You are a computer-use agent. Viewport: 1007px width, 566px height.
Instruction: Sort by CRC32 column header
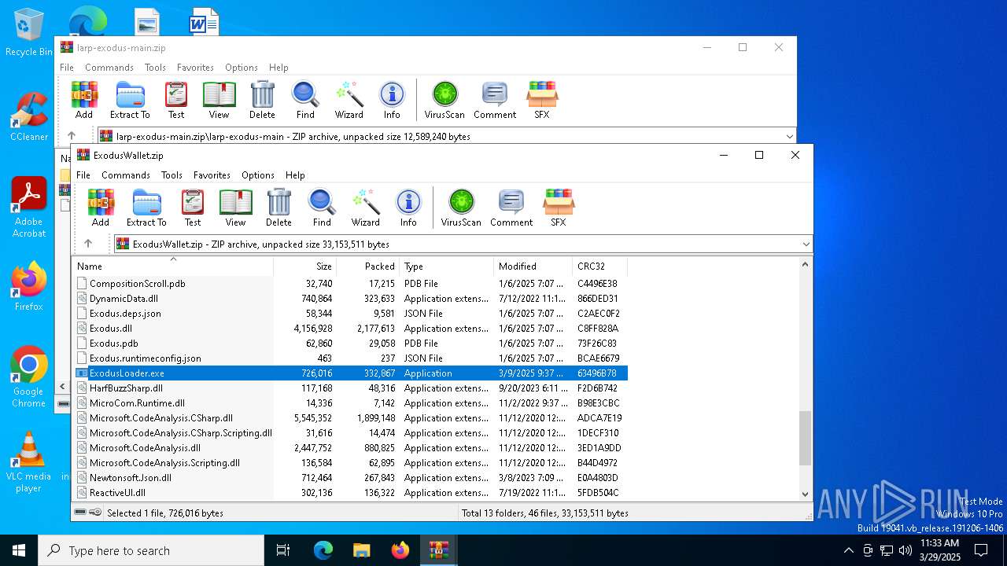[x=599, y=266]
